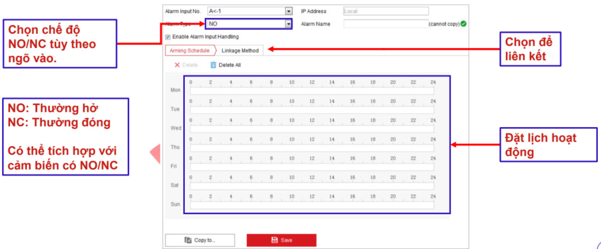This screenshot has height=249, width=601.
Task: Open the Alarm Input No. dropdown
Action: tap(289, 11)
